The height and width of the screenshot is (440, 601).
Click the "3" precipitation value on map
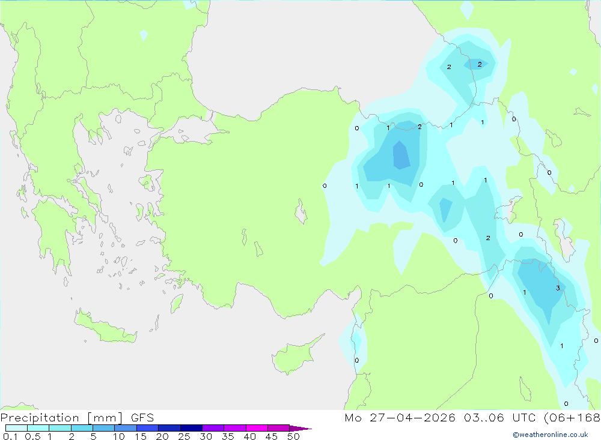coord(558,288)
